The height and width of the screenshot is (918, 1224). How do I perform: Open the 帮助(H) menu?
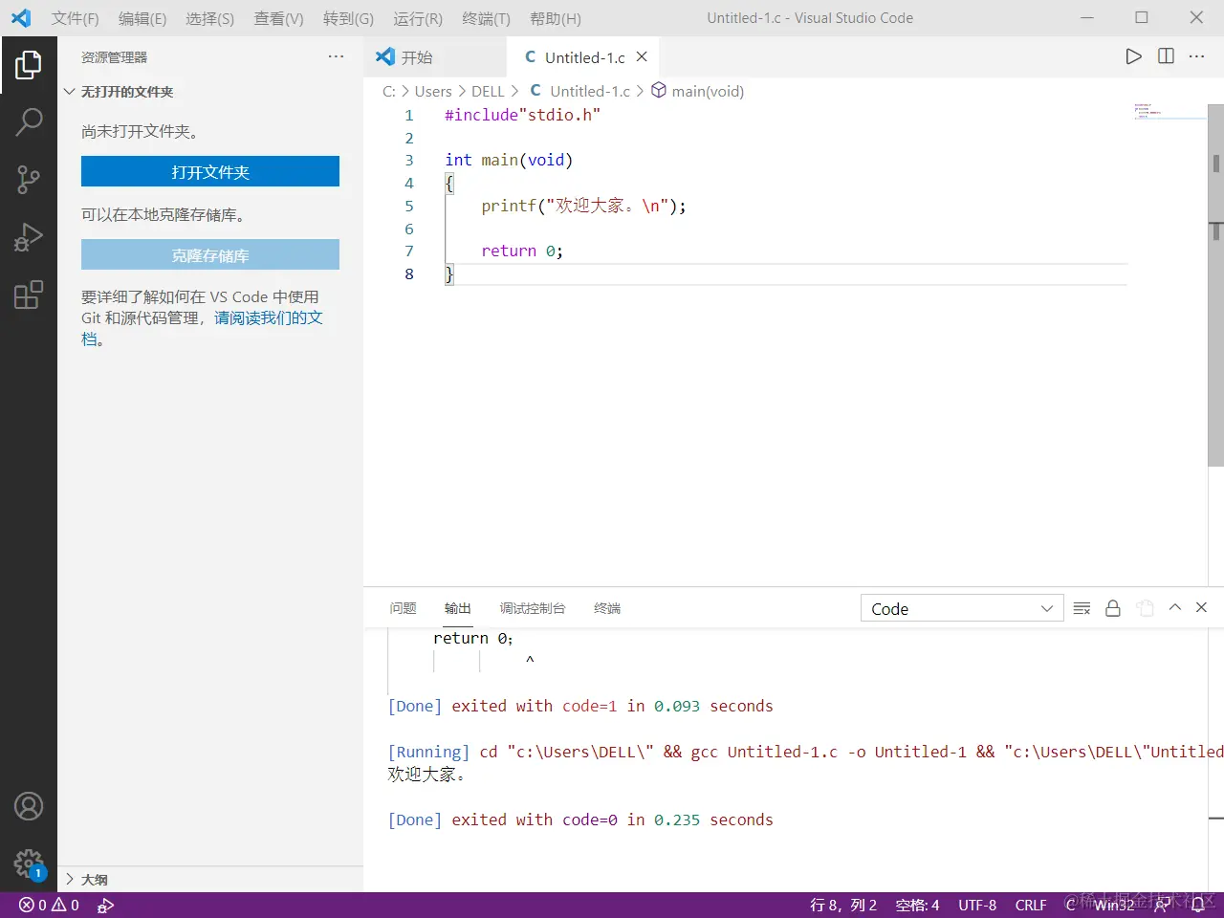tap(556, 18)
